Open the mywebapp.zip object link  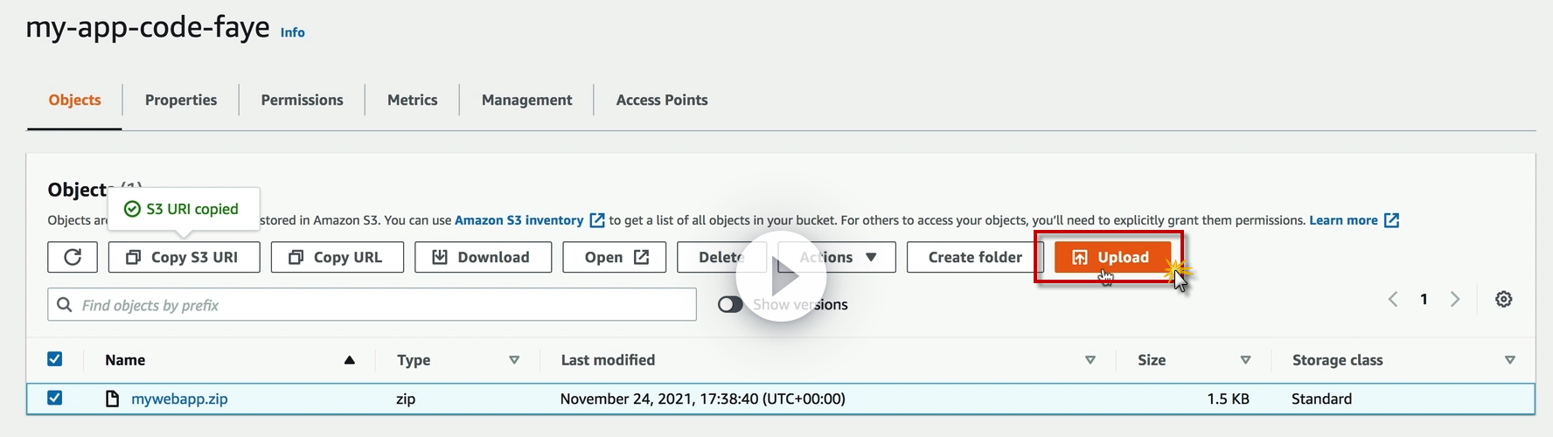click(x=179, y=399)
